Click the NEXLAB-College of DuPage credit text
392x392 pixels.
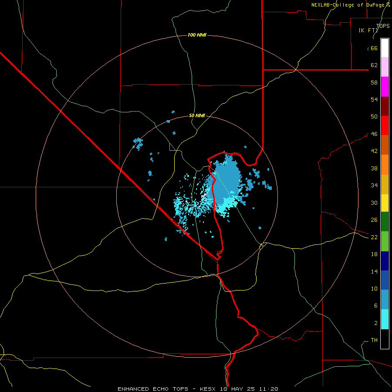coord(350,5)
